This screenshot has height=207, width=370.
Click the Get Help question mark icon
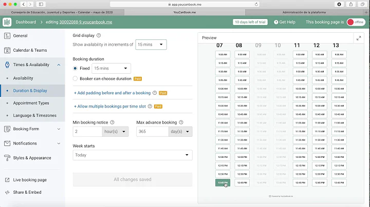[x=276, y=22]
